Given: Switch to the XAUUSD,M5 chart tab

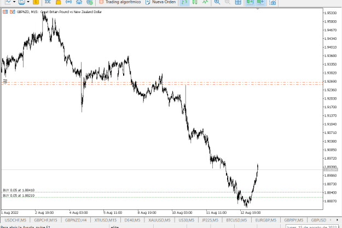Looking at the screenshot, I should coord(159,220).
